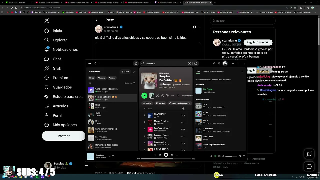
Task: Invite collaborators to Serpias Definitivo playlist
Action: point(168,96)
